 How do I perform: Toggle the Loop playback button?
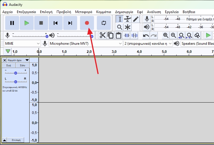(104, 23)
